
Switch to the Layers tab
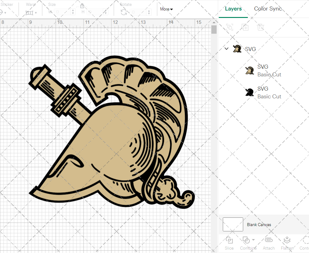233,9
